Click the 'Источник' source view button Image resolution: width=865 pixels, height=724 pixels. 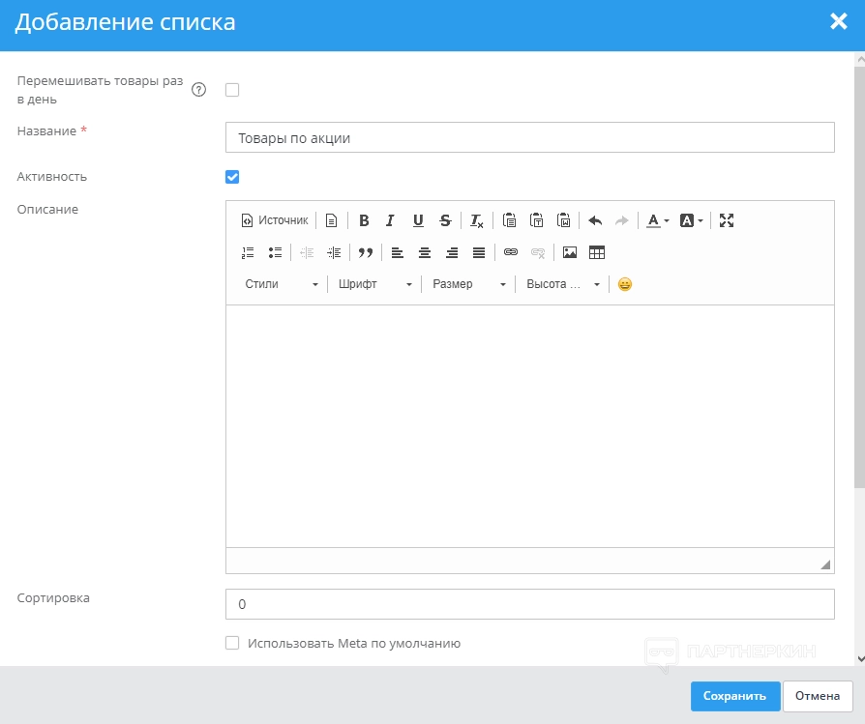point(275,220)
